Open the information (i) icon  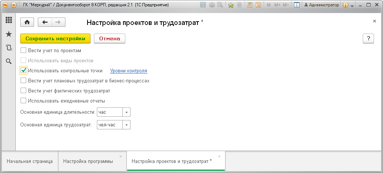[x=345, y=5]
